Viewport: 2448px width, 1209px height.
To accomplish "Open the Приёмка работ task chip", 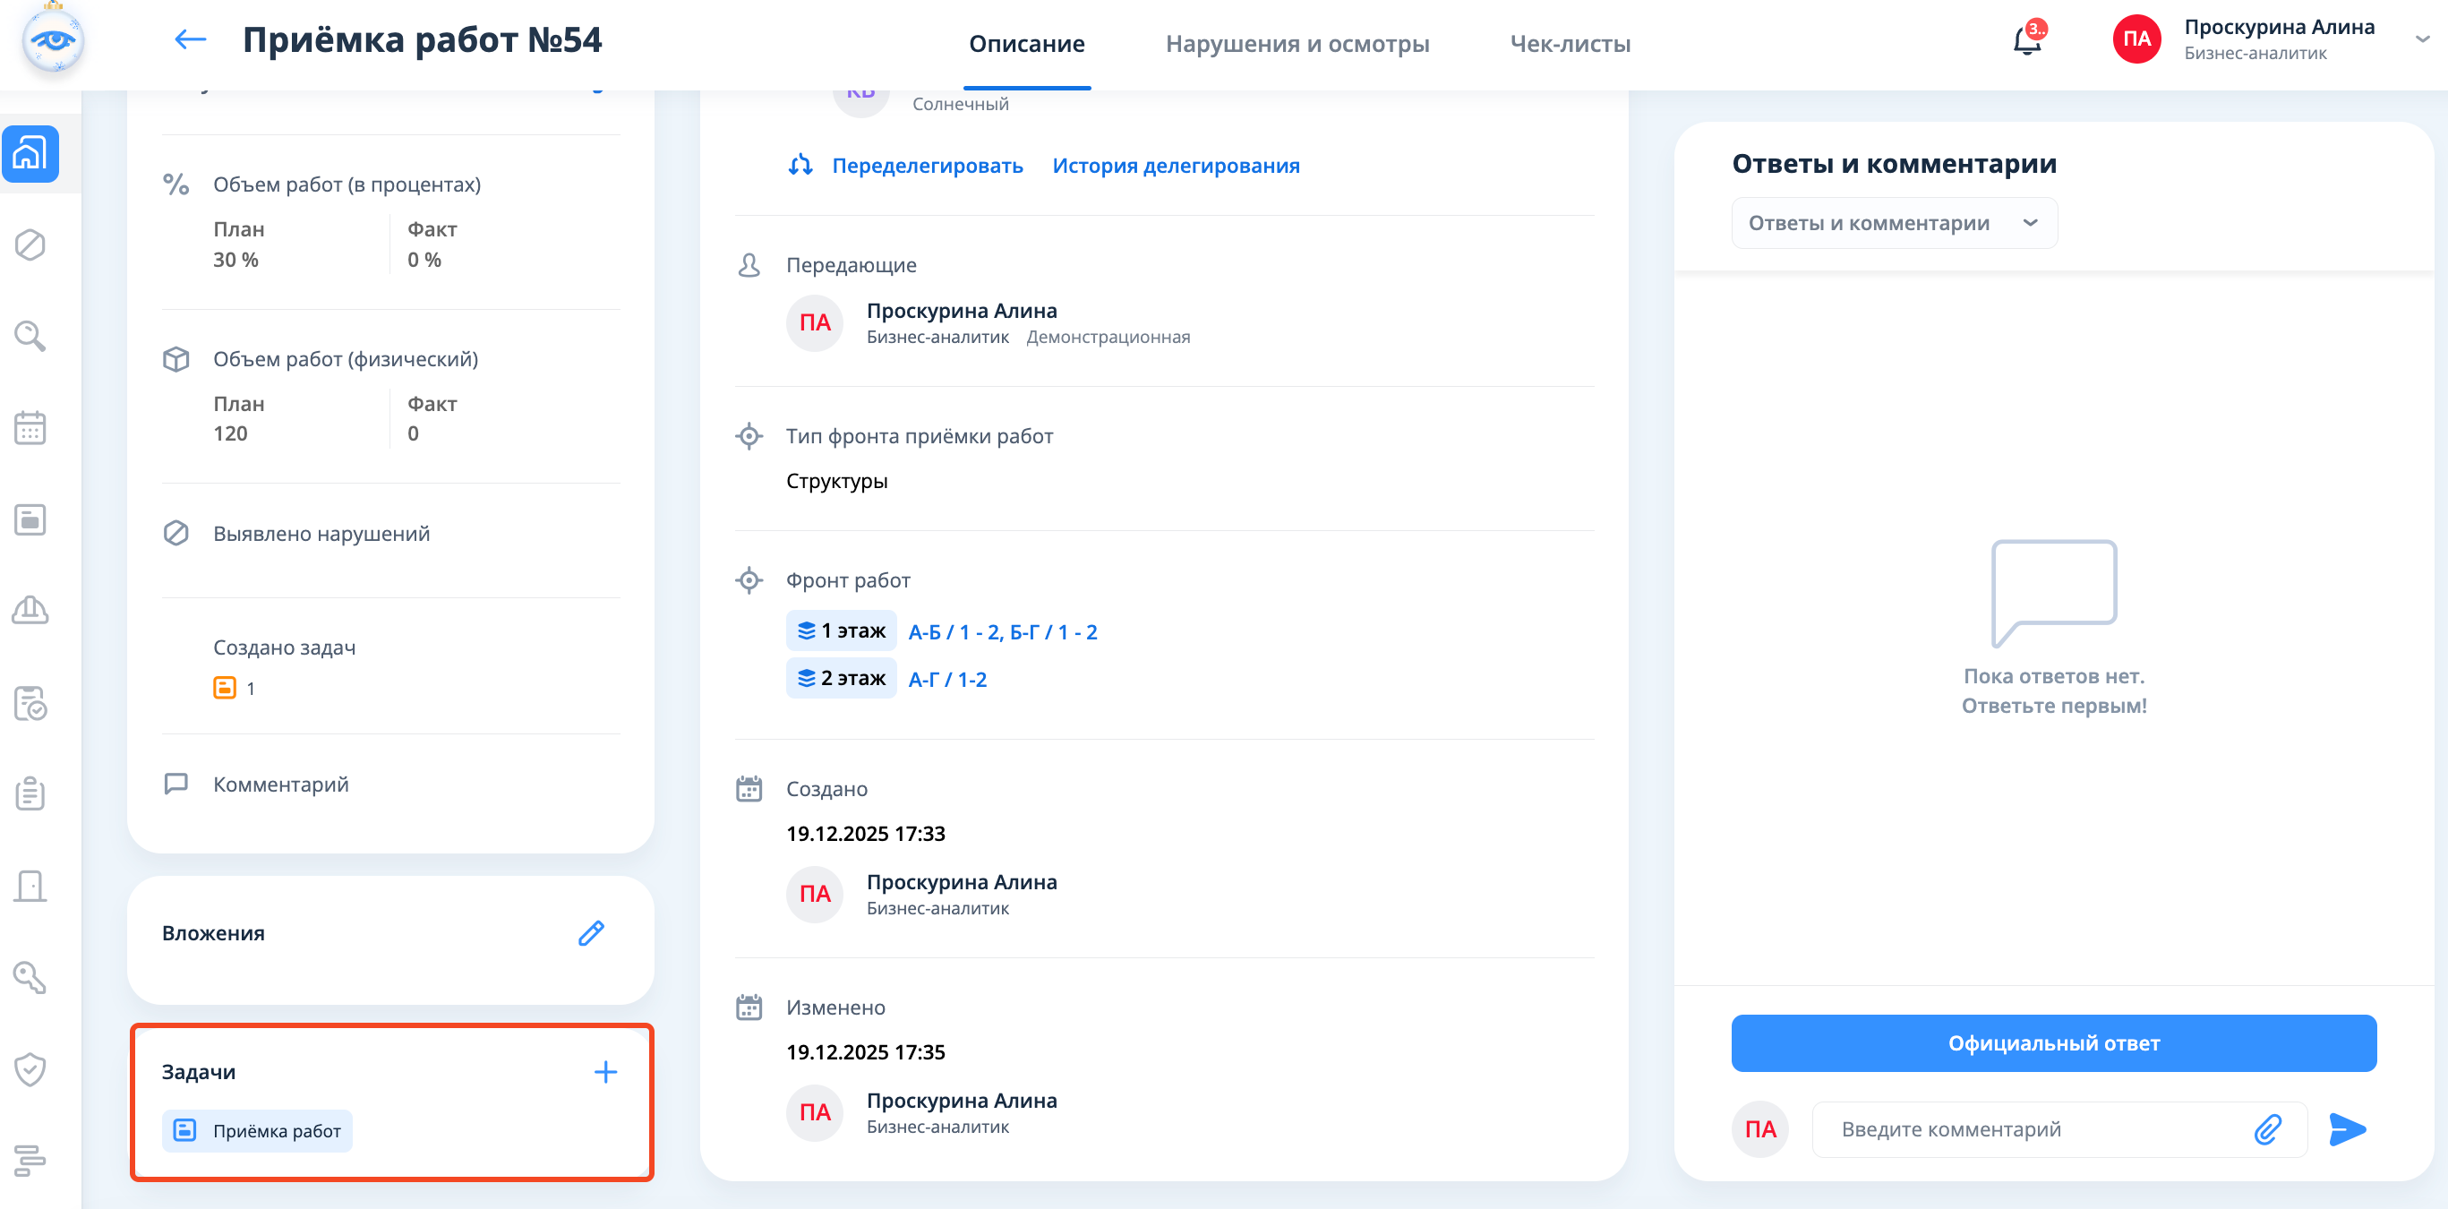I will tap(258, 1131).
